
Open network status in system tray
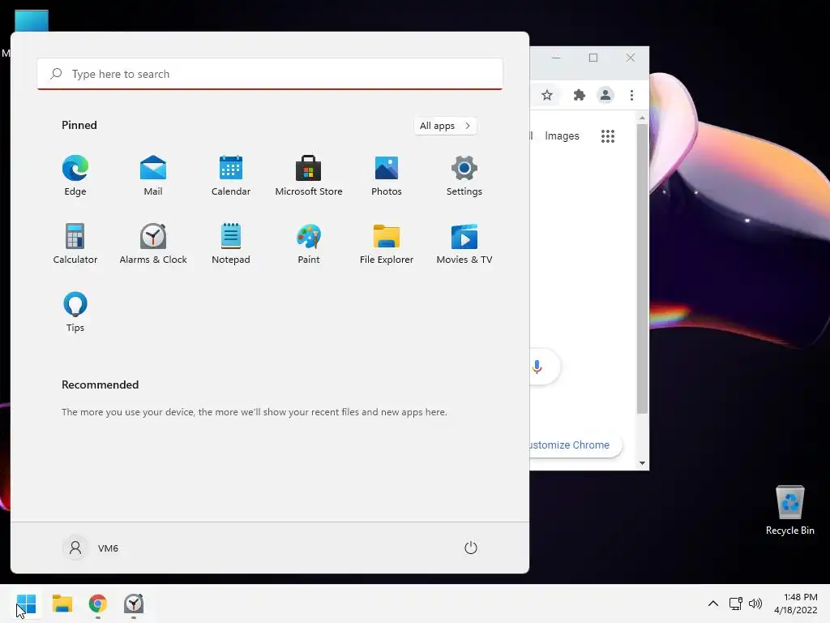click(x=735, y=604)
